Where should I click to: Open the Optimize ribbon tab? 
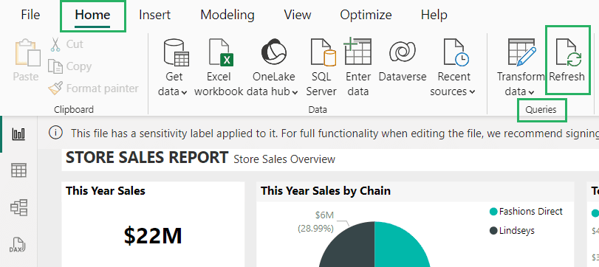[x=366, y=15]
